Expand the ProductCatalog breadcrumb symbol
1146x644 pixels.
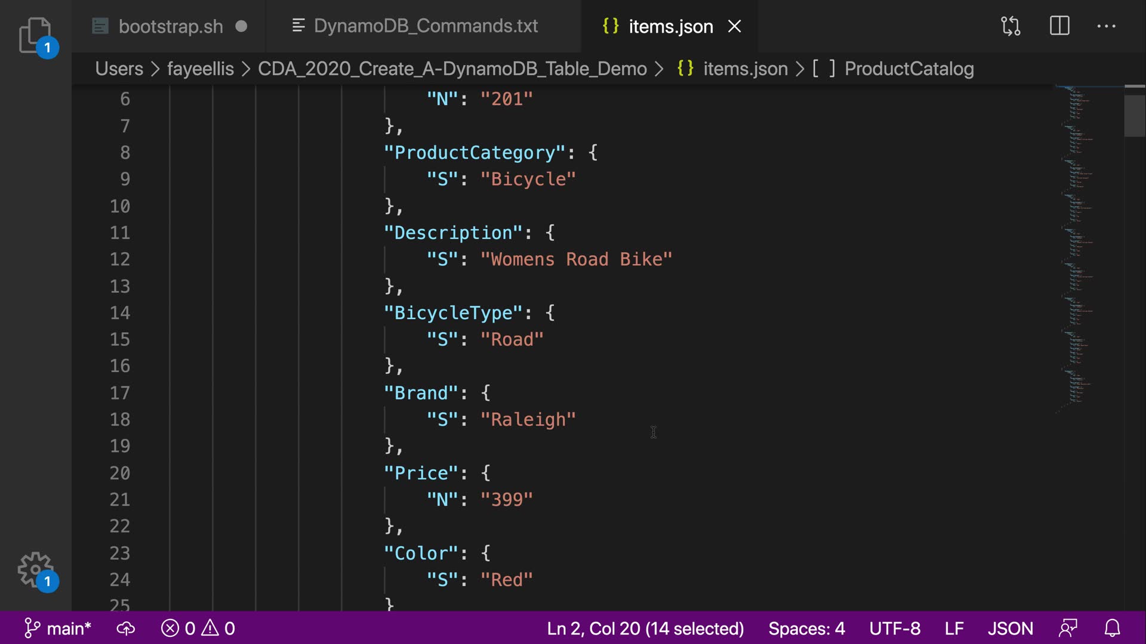pos(908,69)
